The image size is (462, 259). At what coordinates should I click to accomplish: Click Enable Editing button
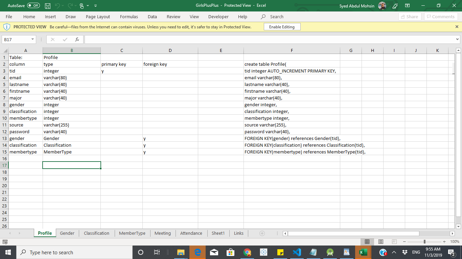click(282, 27)
